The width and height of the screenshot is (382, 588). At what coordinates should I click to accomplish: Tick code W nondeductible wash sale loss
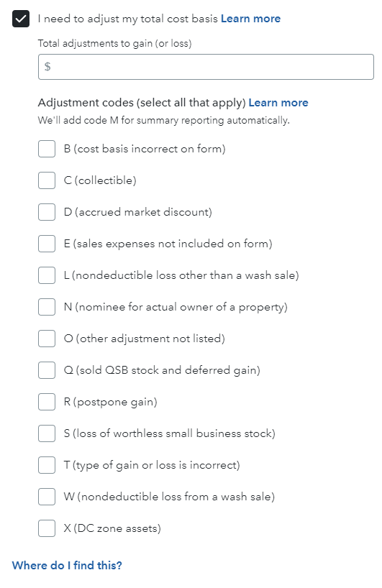[47, 497]
